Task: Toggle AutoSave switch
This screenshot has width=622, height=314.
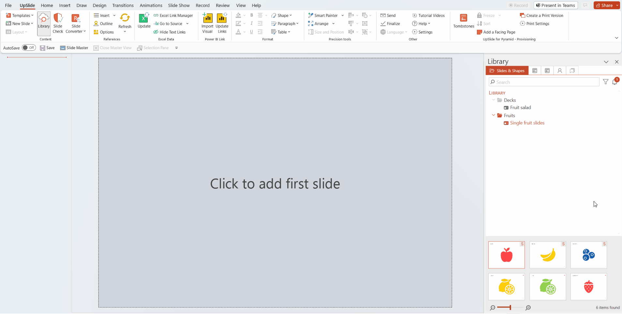Action: pyautogui.click(x=29, y=48)
